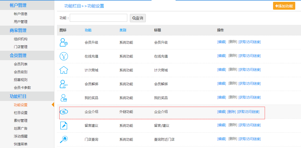Delete the 门店查询 function

pyautogui.click(x=233, y=139)
